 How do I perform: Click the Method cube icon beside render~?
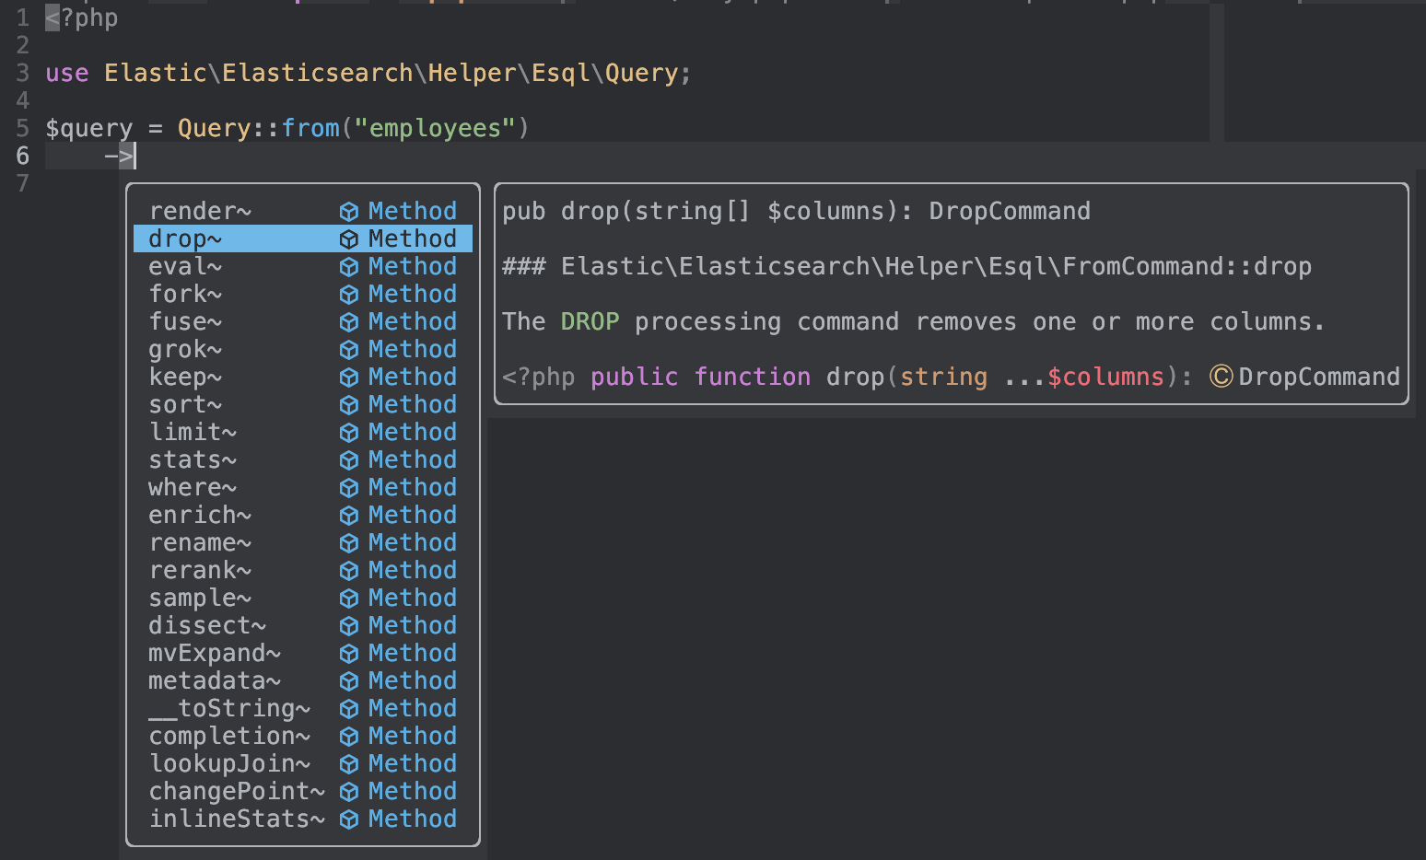tap(350, 211)
